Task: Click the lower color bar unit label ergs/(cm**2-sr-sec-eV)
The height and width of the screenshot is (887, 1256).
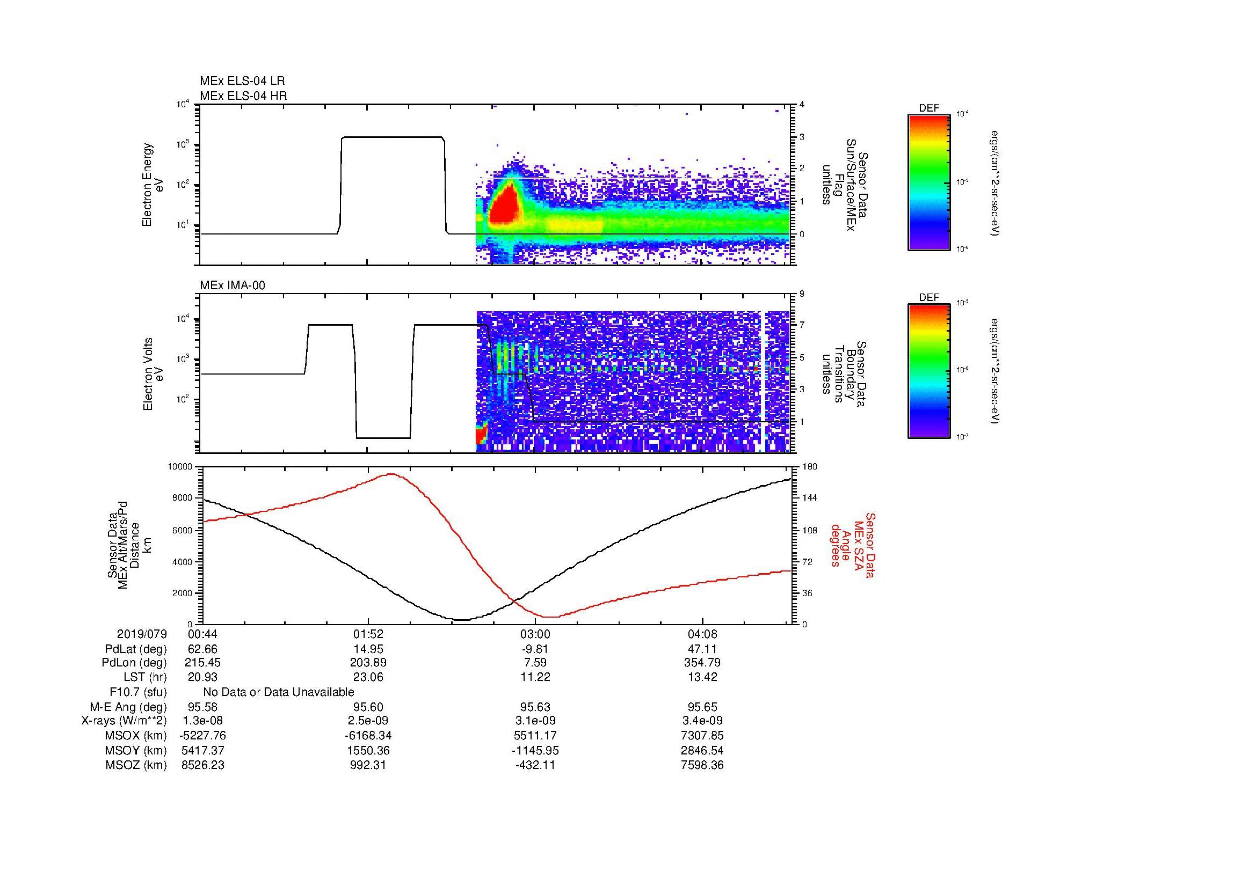Action: [x=996, y=371]
